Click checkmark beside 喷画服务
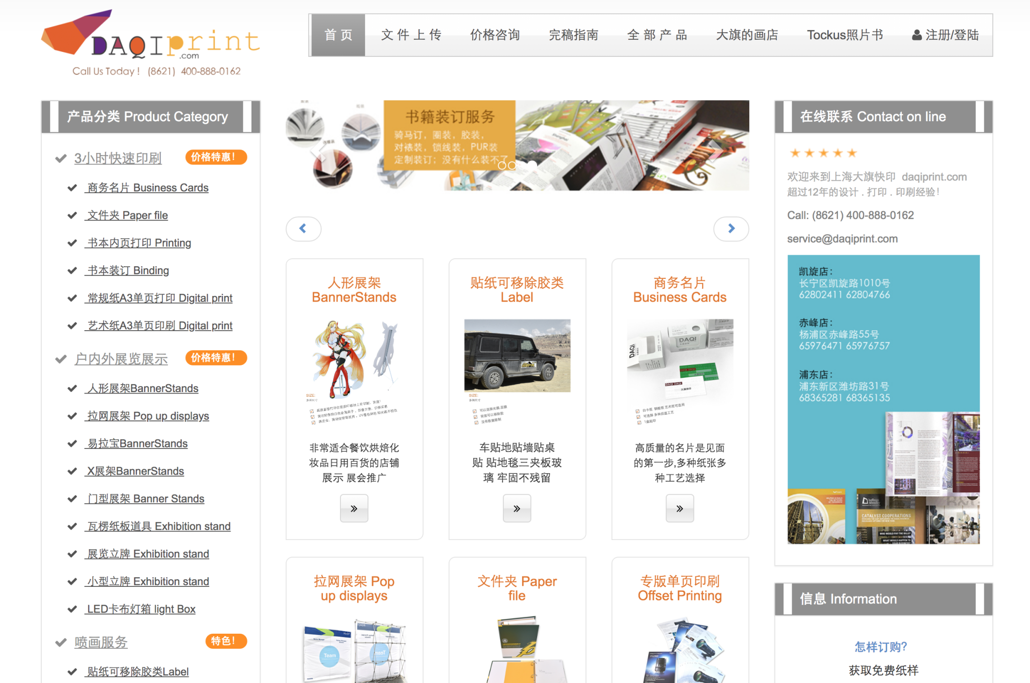 click(x=61, y=642)
